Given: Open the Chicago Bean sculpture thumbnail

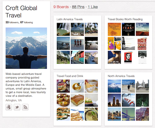Looking at the screenshot, I should click(x=142, y=86).
